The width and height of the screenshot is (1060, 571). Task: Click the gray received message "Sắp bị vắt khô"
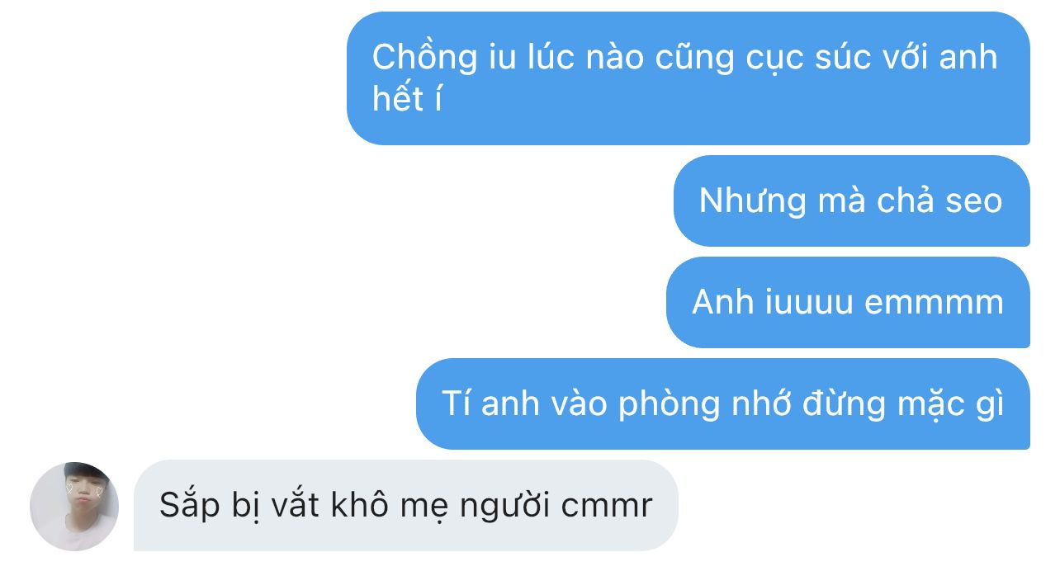[405, 505]
